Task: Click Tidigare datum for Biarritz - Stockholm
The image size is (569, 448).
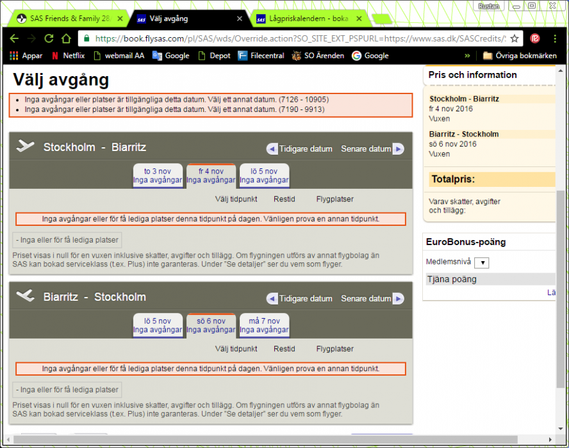Action: coord(300,298)
